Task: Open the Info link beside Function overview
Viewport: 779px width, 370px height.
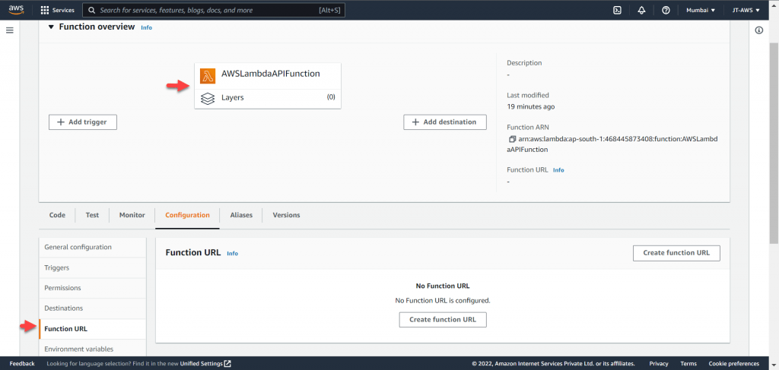Action: pos(147,28)
